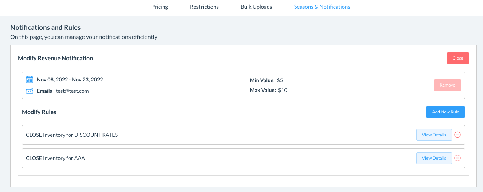
Task: Click the email envelope icon
Action: click(x=30, y=91)
